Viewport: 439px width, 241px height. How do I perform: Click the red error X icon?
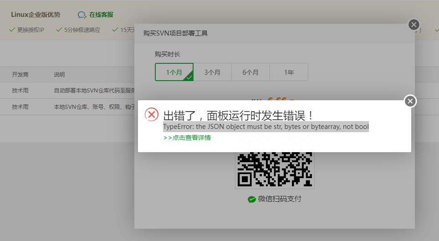coord(152,114)
